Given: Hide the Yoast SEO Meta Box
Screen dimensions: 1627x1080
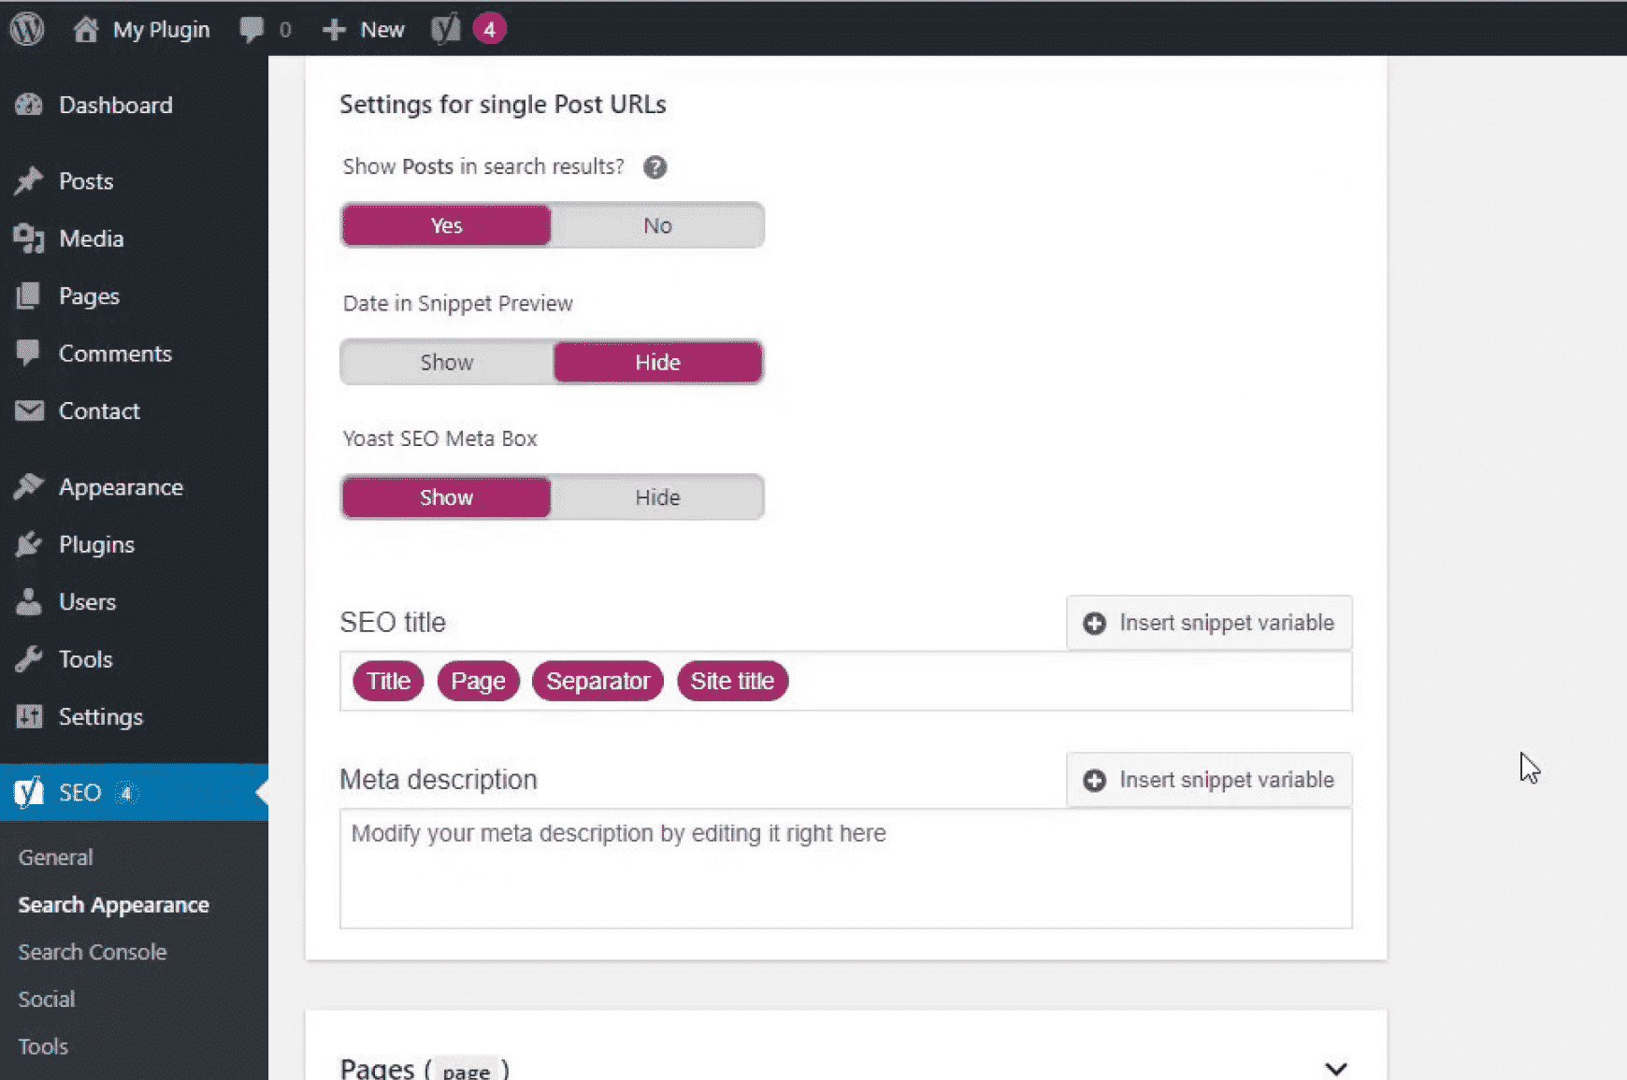Looking at the screenshot, I should point(657,497).
